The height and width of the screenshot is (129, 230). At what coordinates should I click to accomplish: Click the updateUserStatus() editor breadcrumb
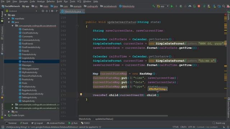pyautogui.click(x=104, y=119)
